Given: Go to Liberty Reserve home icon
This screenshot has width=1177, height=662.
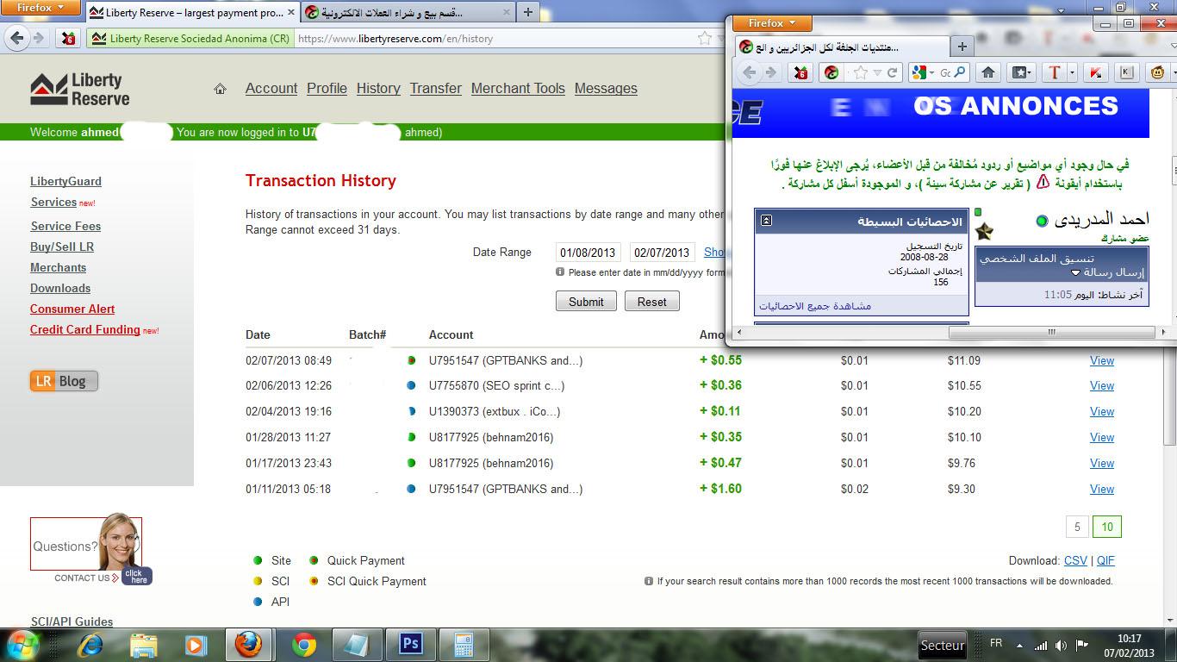Looking at the screenshot, I should [x=220, y=88].
